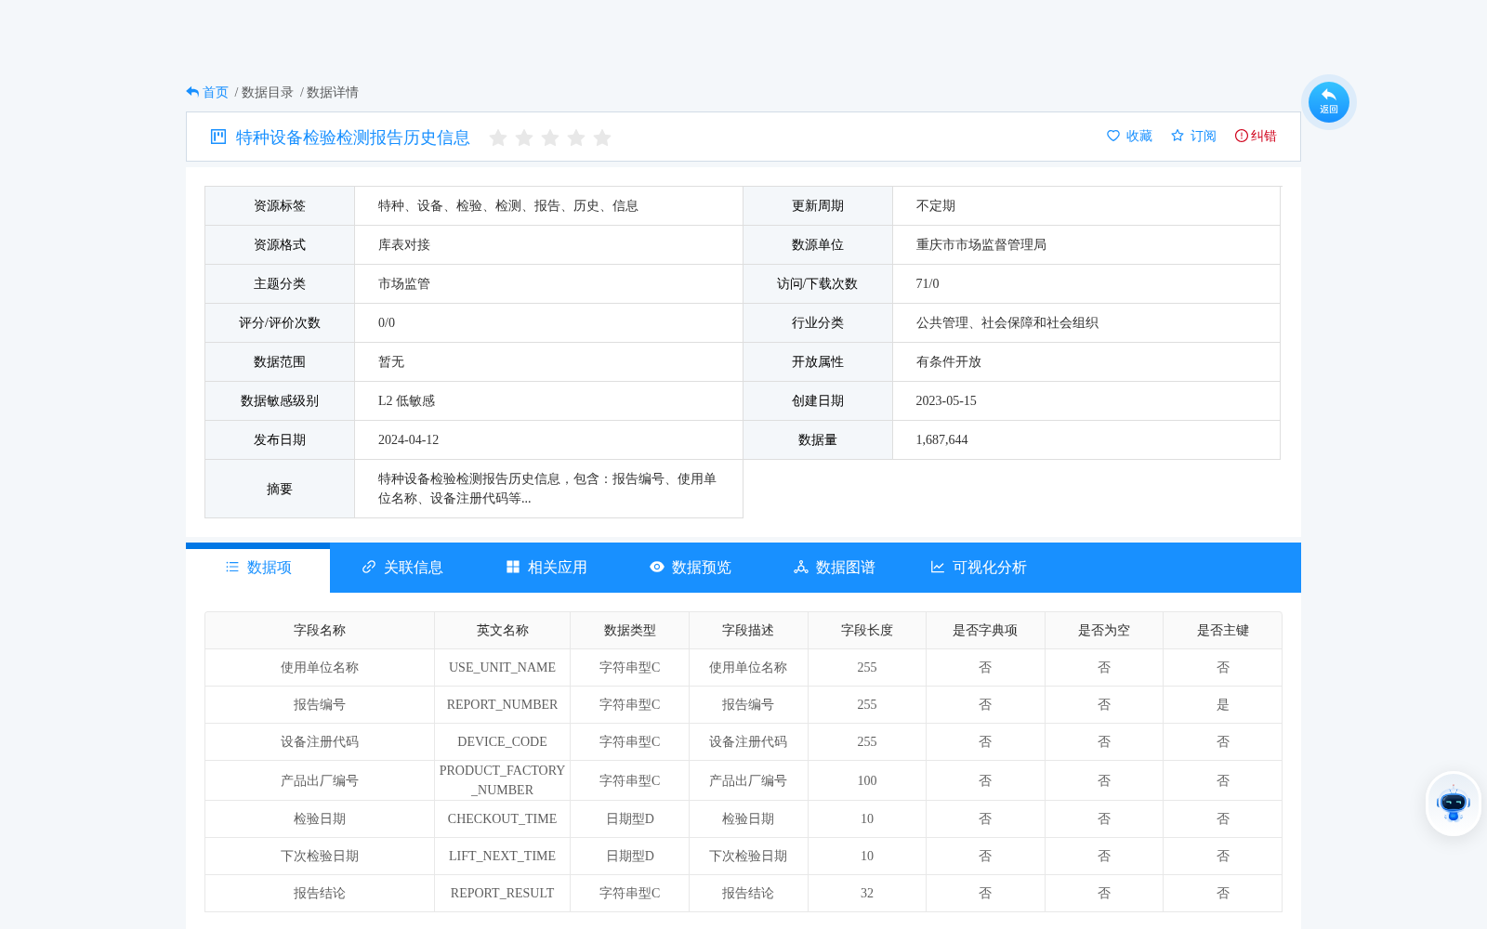
Task: Click the 不定期 update cycle value
Action: click(936, 206)
